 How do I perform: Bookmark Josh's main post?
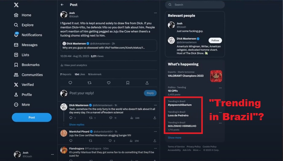click(128, 83)
